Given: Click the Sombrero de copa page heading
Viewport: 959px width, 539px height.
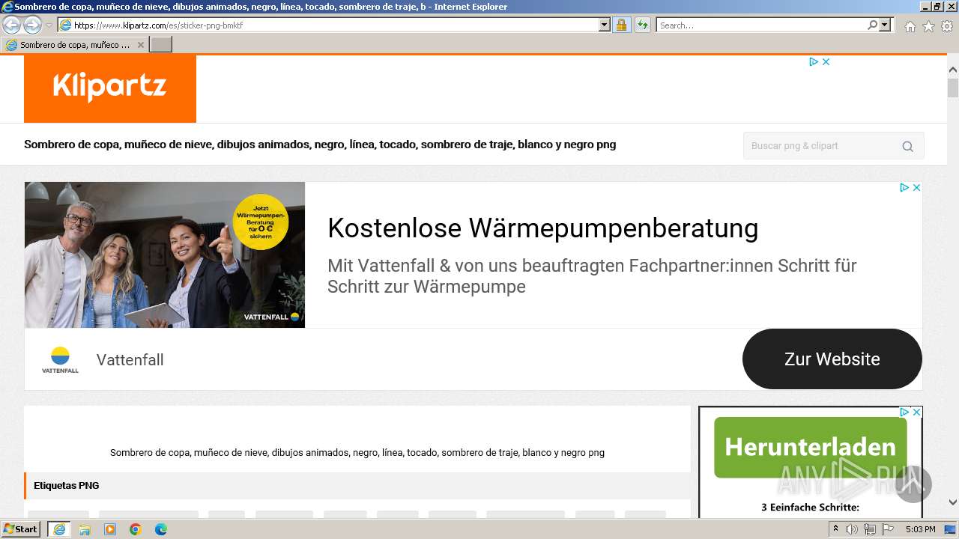Looking at the screenshot, I should pyautogui.click(x=320, y=144).
